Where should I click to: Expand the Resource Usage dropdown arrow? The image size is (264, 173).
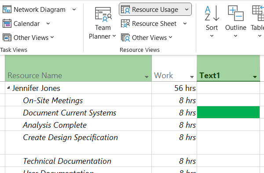pos(187,10)
